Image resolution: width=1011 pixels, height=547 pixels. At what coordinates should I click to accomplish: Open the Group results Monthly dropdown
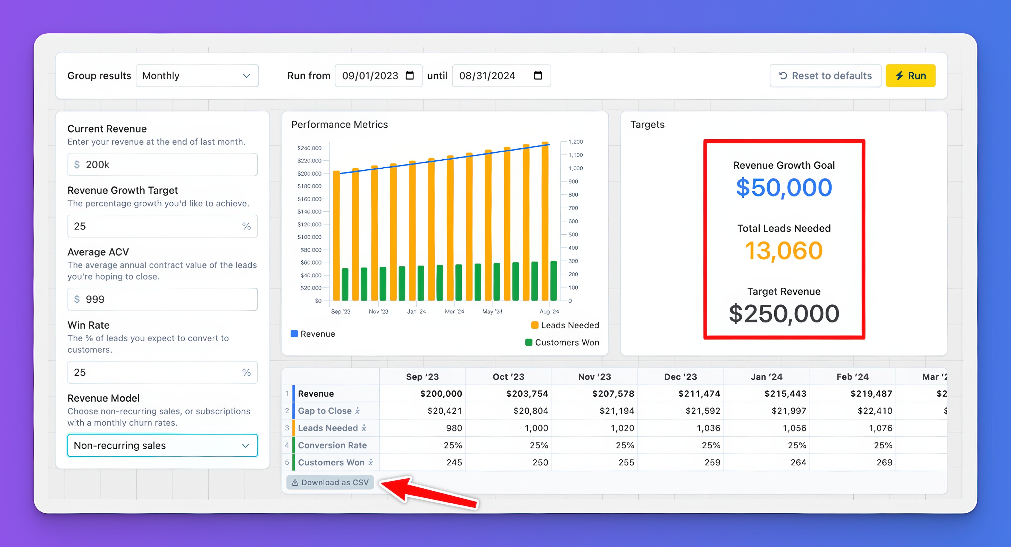pos(197,76)
